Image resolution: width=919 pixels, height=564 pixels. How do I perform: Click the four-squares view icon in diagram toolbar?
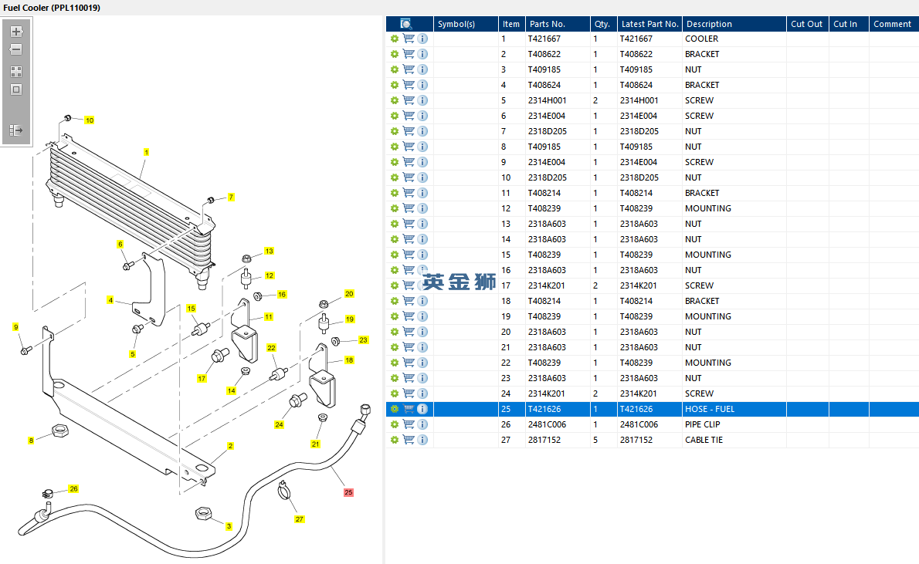pyautogui.click(x=15, y=71)
